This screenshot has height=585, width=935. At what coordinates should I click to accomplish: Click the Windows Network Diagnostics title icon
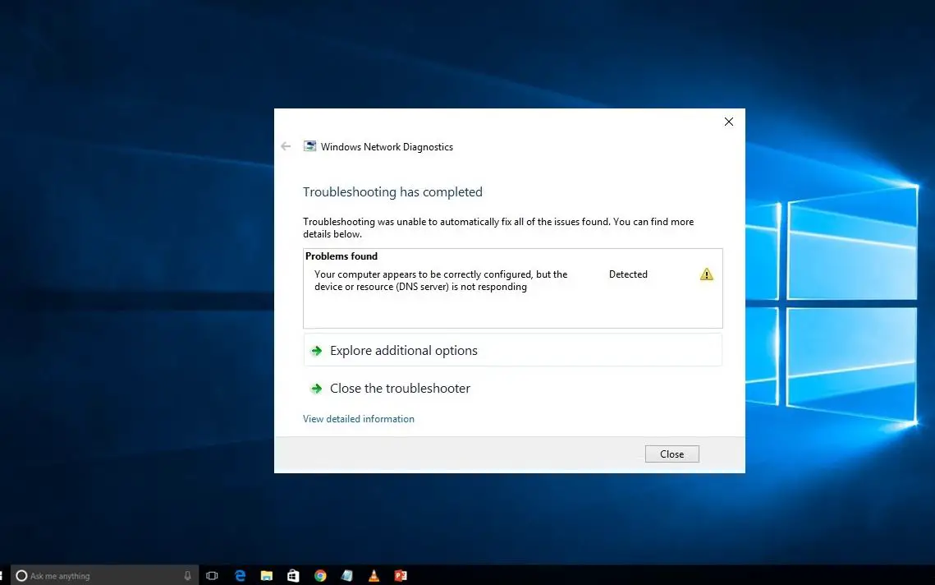(x=309, y=146)
